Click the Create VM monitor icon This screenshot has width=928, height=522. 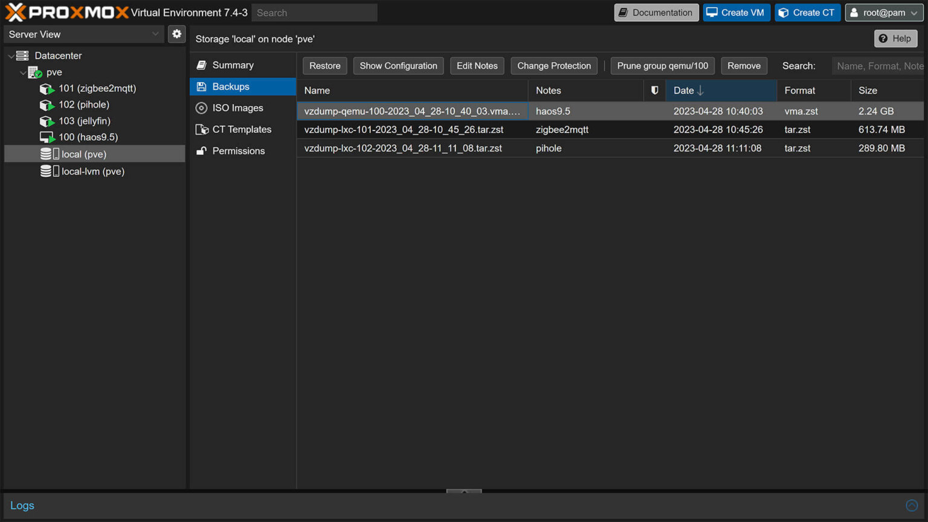pos(713,12)
